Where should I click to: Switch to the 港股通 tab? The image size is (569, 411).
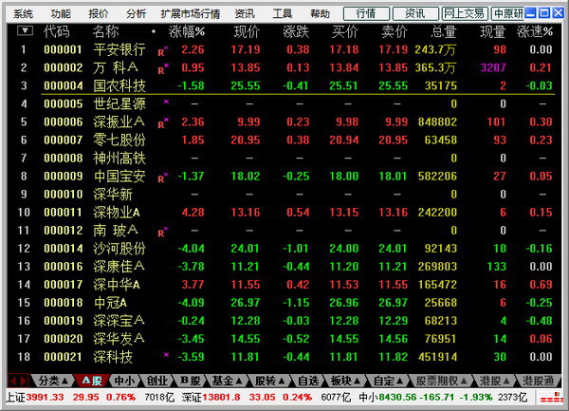point(538,381)
